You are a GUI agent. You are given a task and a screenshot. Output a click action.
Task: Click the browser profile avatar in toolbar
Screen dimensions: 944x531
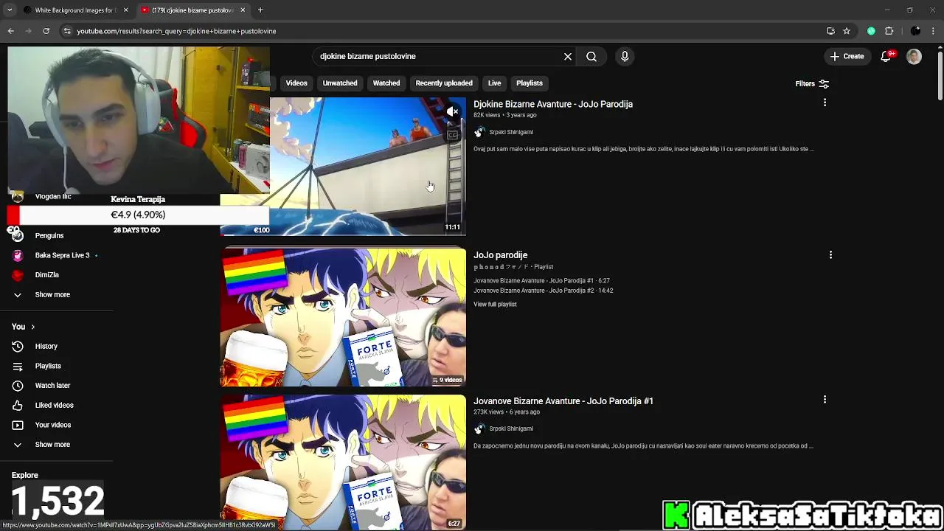[x=915, y=31]
